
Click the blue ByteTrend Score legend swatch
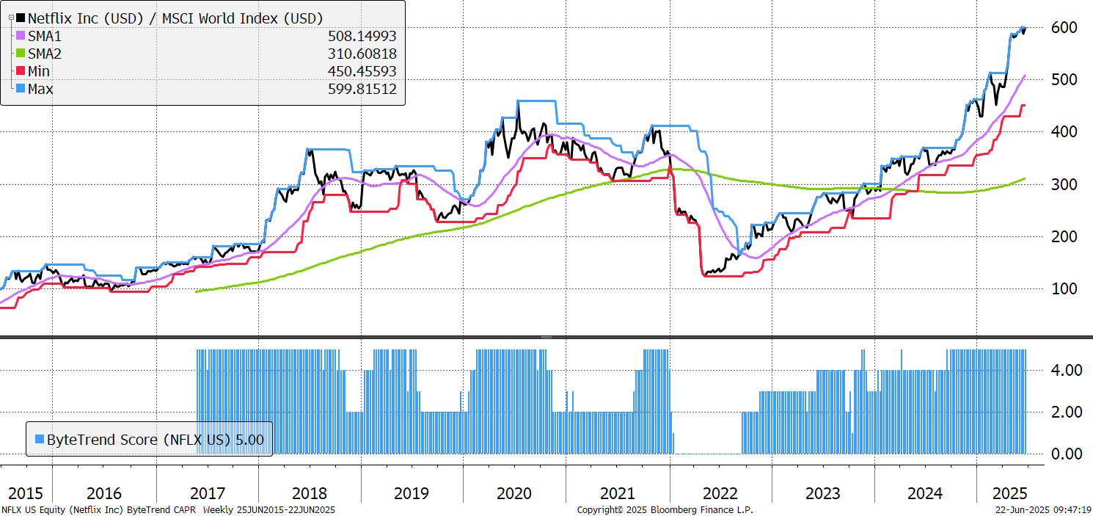40,440
